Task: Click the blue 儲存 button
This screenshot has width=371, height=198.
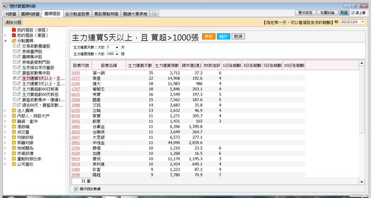Action: pyautogui.click(x=223, y=37)
